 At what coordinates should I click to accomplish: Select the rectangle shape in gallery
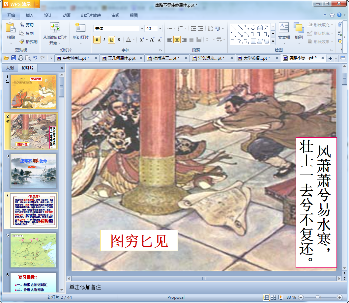pos(253,41)
